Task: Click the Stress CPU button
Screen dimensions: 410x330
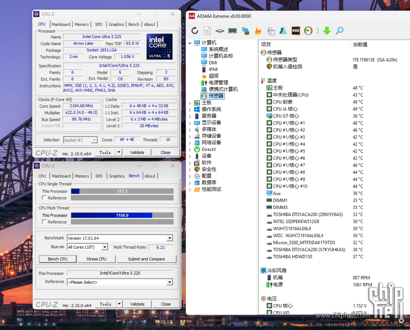Action: coord(96,259)
